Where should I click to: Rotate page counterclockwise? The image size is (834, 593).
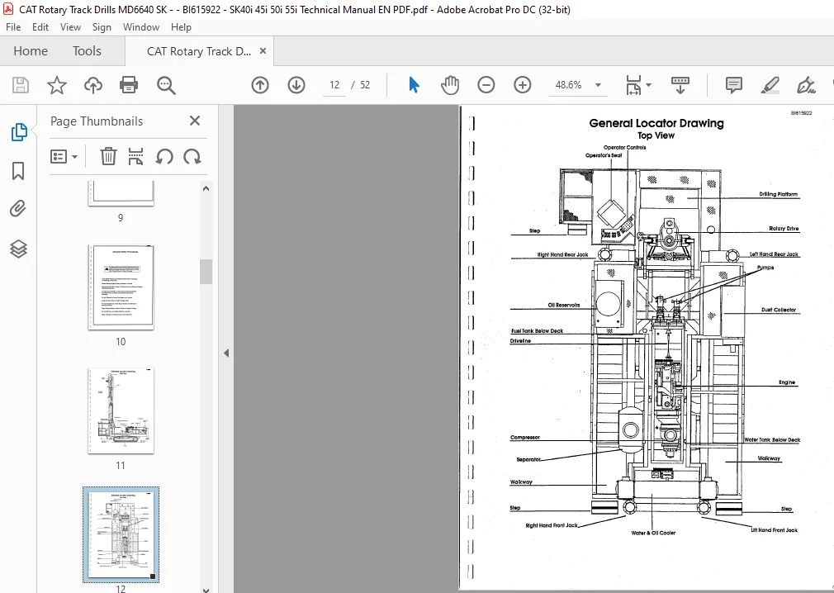point(164,157)
